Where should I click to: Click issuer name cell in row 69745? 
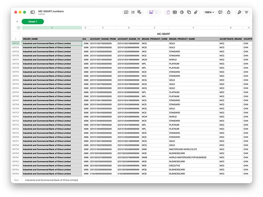tap(52, 92)
